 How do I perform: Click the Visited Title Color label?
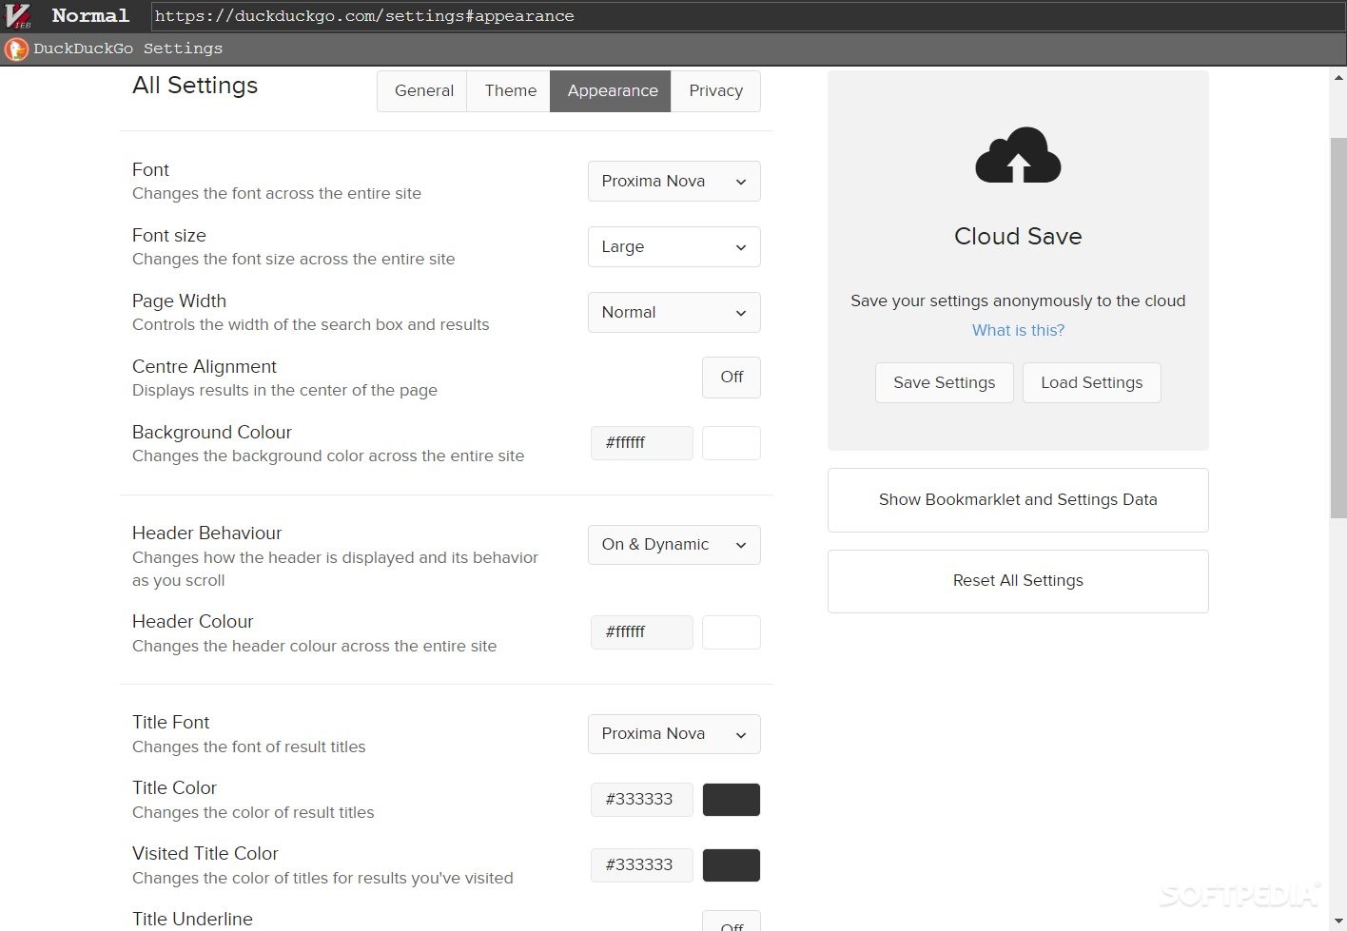(205, 854)
